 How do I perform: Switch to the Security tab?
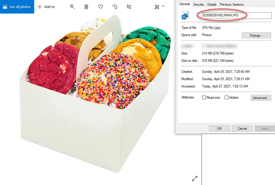(x=198, y=4)
